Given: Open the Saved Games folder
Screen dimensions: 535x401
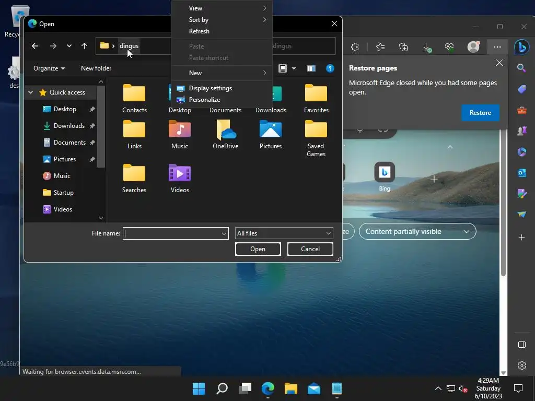Looking at the screenshot, I should [x=316, y=138].
